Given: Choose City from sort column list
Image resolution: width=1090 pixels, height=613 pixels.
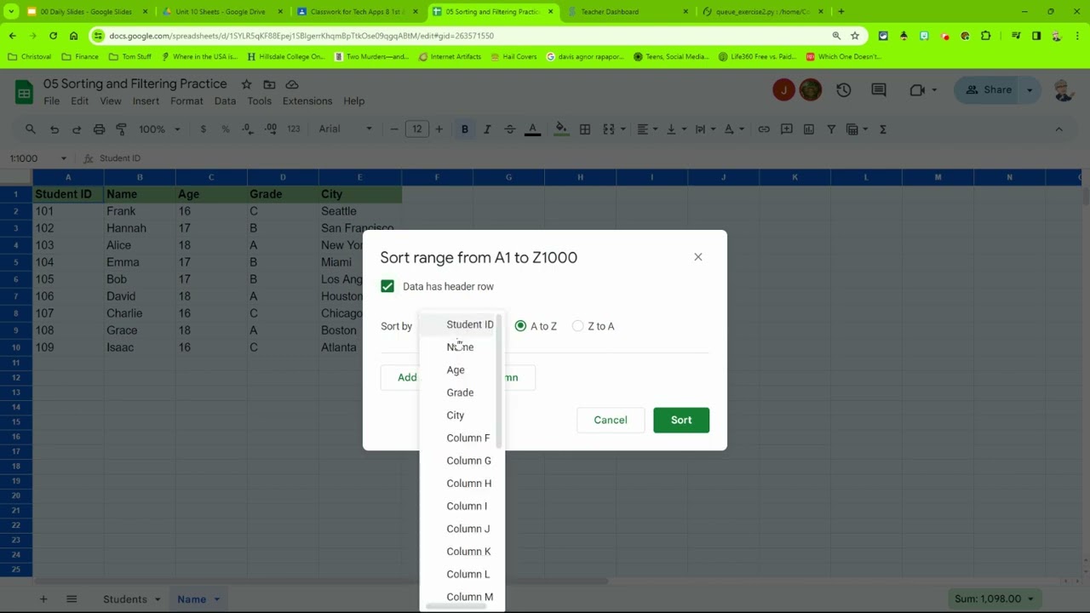Looking at the screenshot, I should tap(456, 415).
